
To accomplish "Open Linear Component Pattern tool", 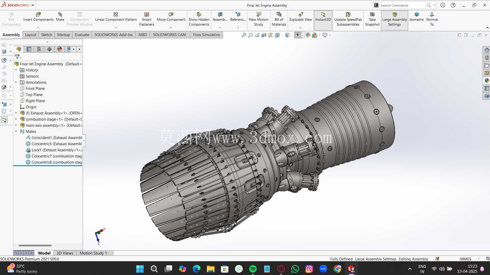I will [x=116, y=17].
